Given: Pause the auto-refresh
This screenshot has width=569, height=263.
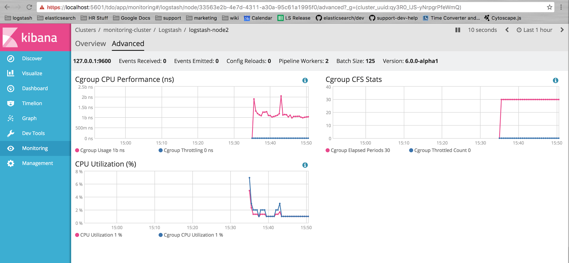Looking at the screenshot, I should (458, 30).
